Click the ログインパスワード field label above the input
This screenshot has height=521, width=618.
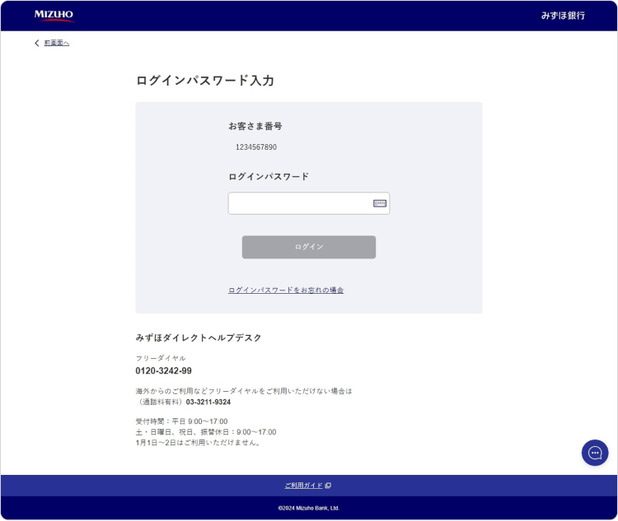(269, 177)
